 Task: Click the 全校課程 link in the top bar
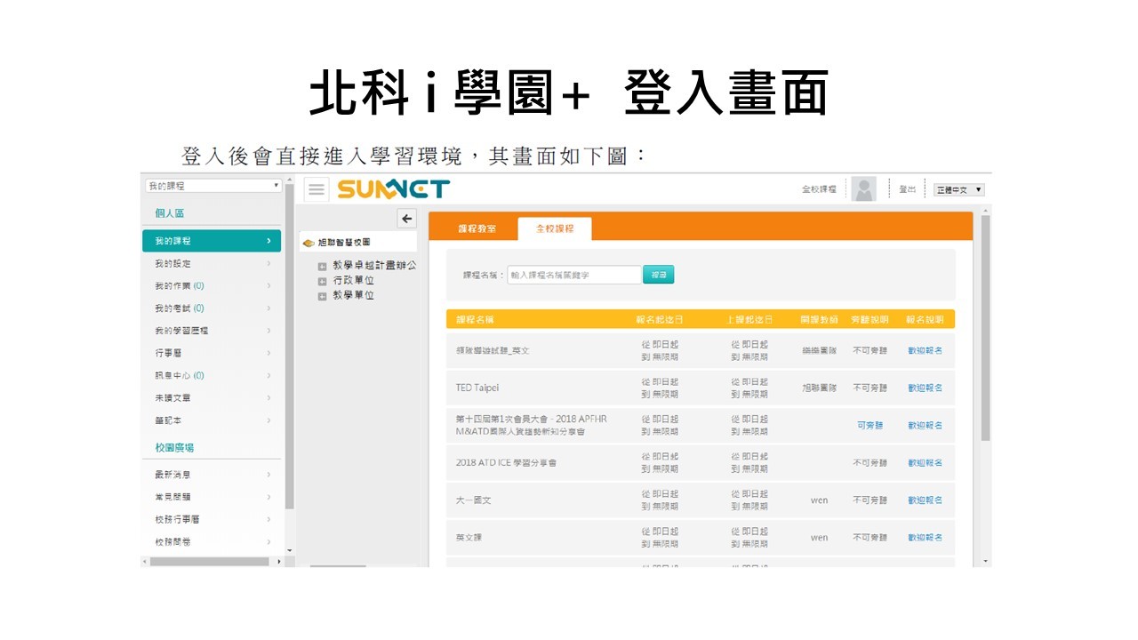point(819,189)
